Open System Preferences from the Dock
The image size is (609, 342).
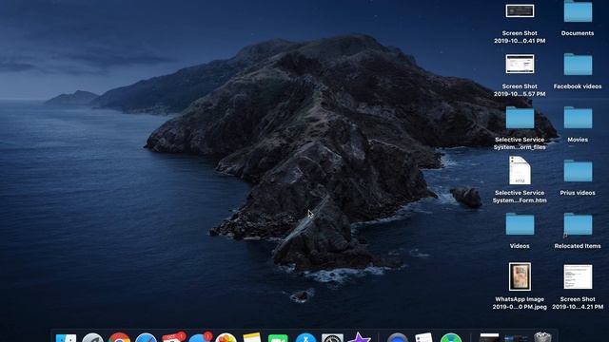[332, 338]
